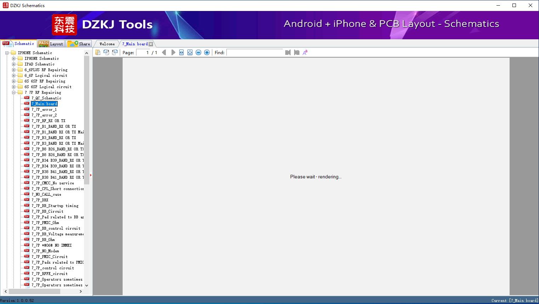Screen dimensions: 539x304
Task: Open 7_QC_Schematic file in tree
Action: 46,98
